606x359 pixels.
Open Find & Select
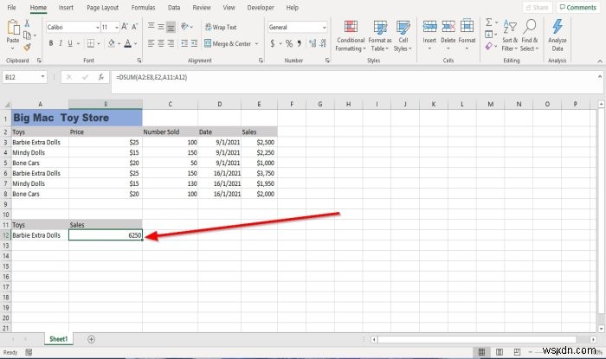coord(530,36)
